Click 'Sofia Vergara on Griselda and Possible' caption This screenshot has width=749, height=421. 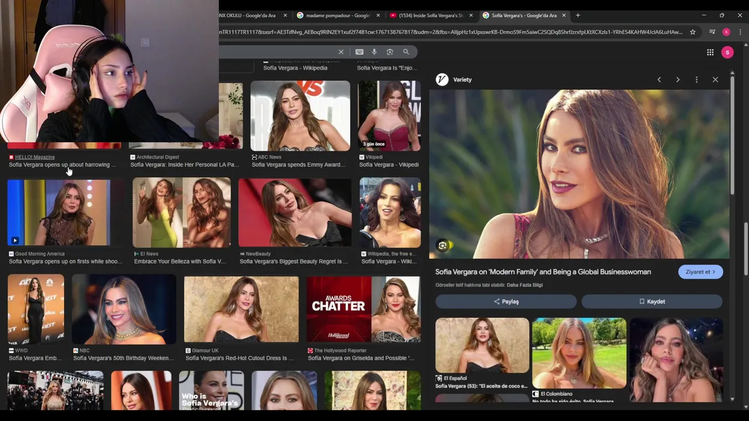coord(361,358)
